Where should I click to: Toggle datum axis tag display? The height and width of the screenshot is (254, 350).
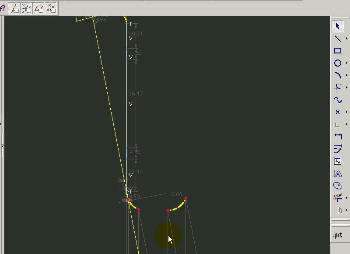14,8
